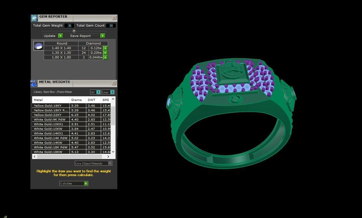Viewport: 362px width, 218px height.
Task: Sort by the Grams column header
Action: click(78, 100)
